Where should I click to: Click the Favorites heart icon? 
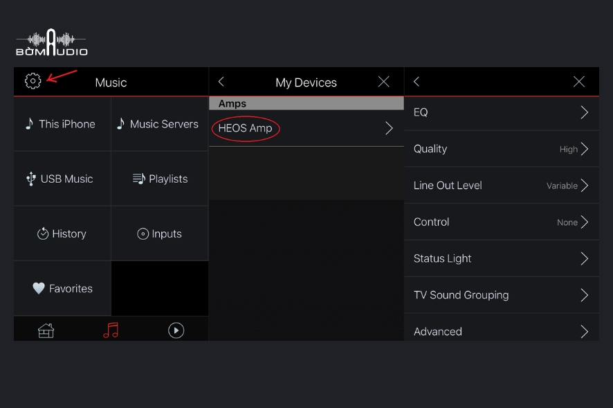(39, 288)
